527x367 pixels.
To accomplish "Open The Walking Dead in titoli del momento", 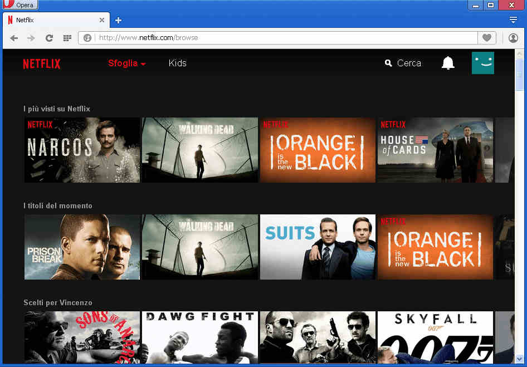I will [x=200, y=247].
